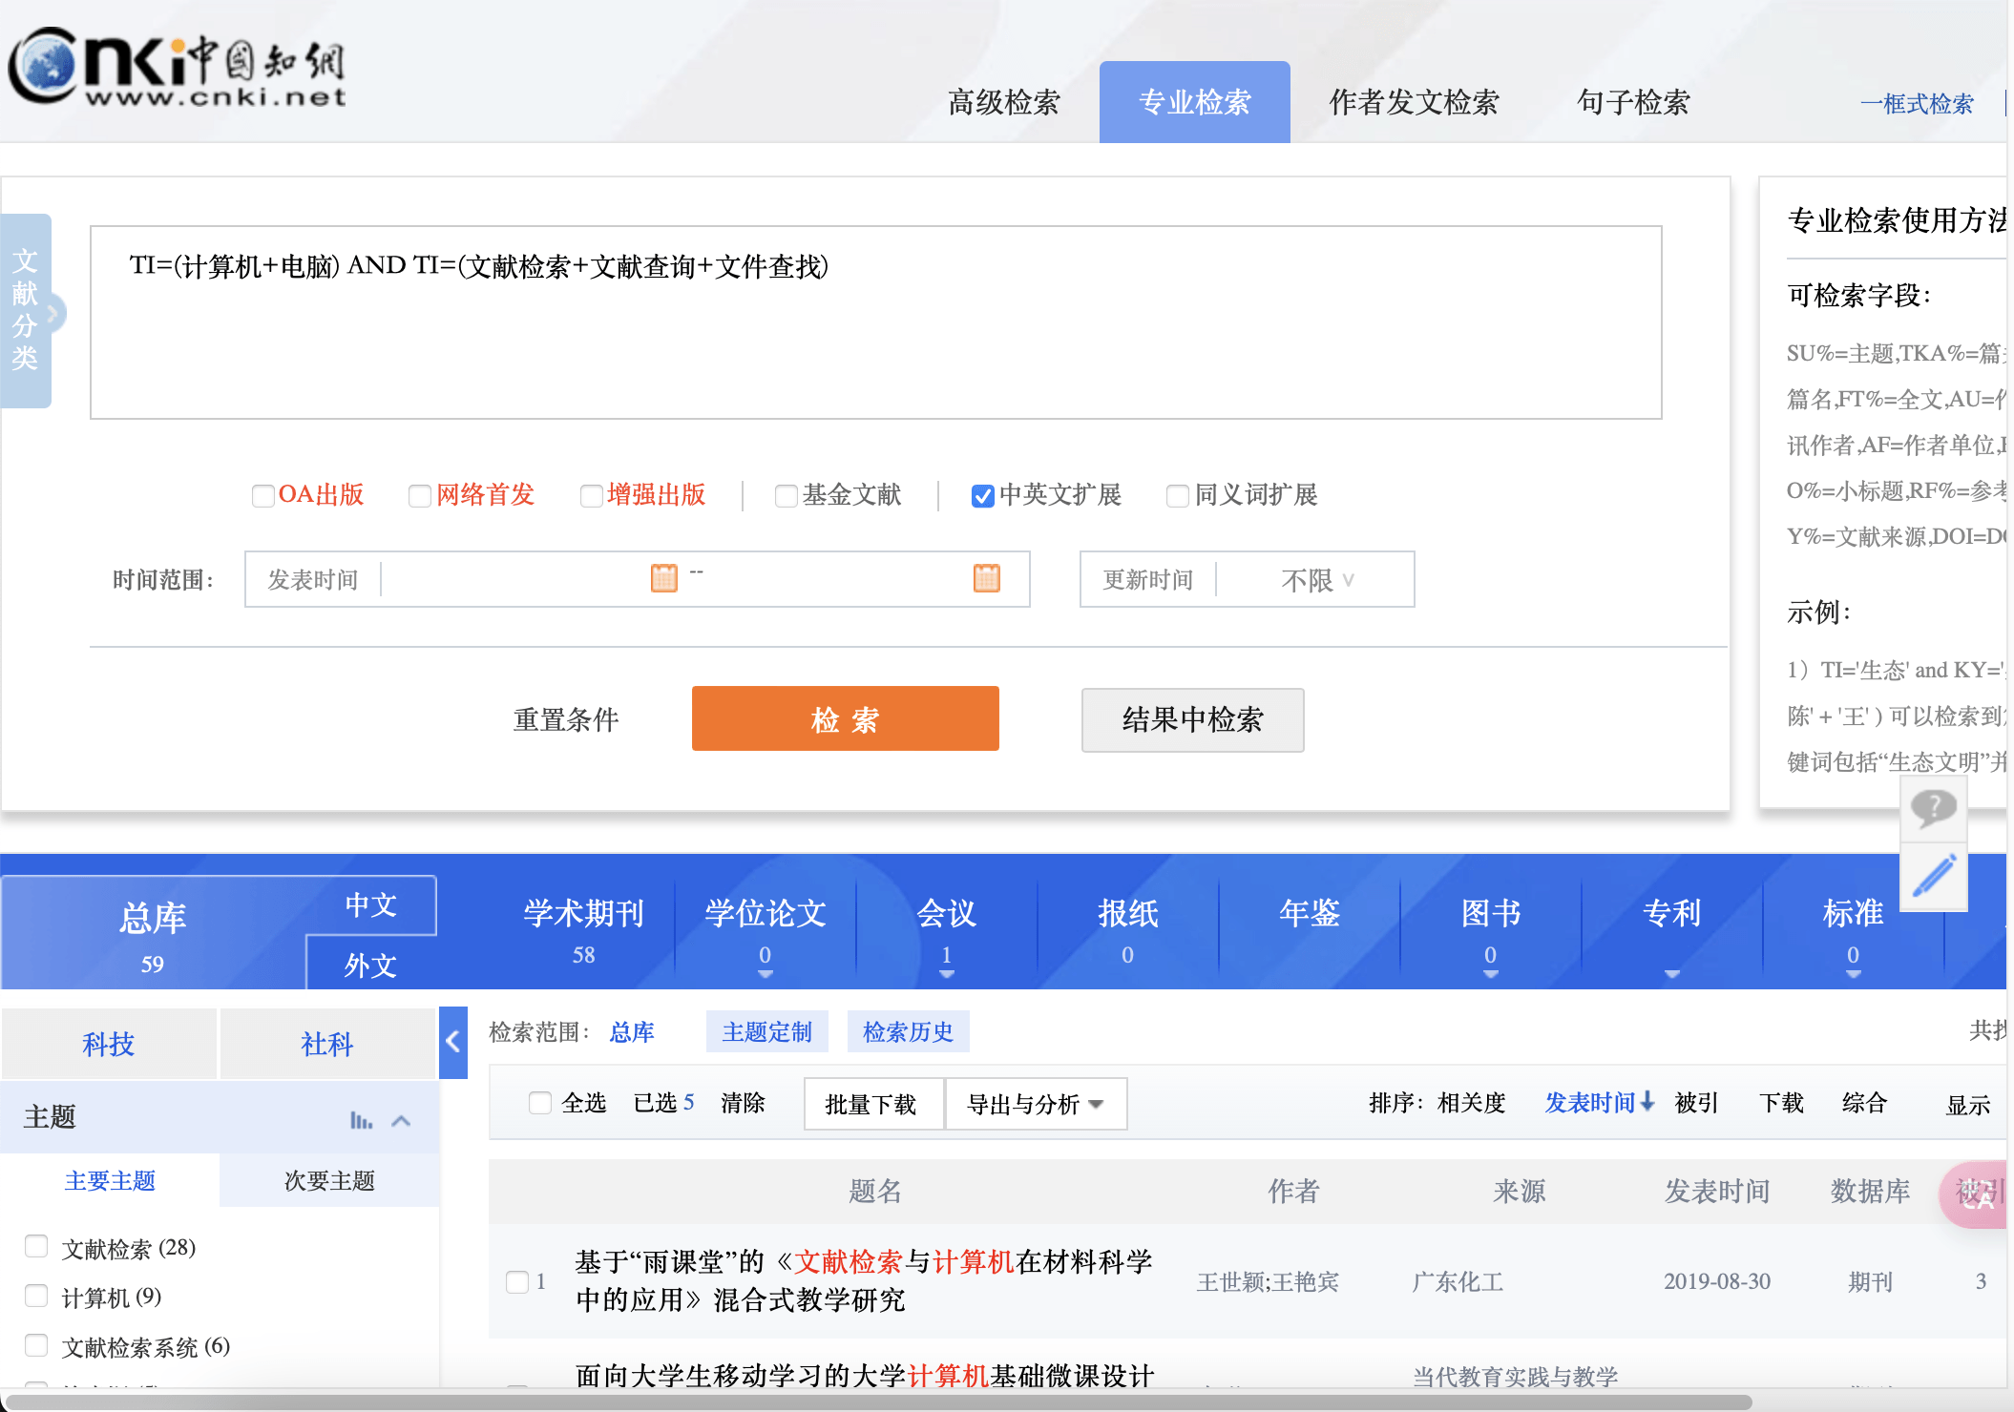Expand the 文献分类 side tab
This screenshot has height=1412, width=2014.
(x=26, y=311)
